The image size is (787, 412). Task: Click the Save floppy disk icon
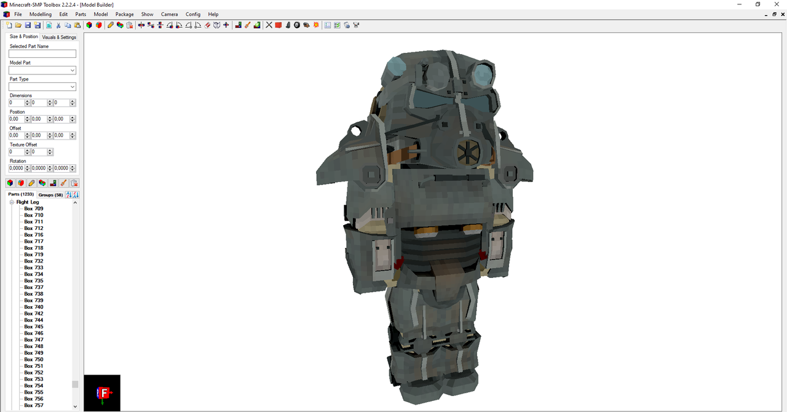[28, 25]
